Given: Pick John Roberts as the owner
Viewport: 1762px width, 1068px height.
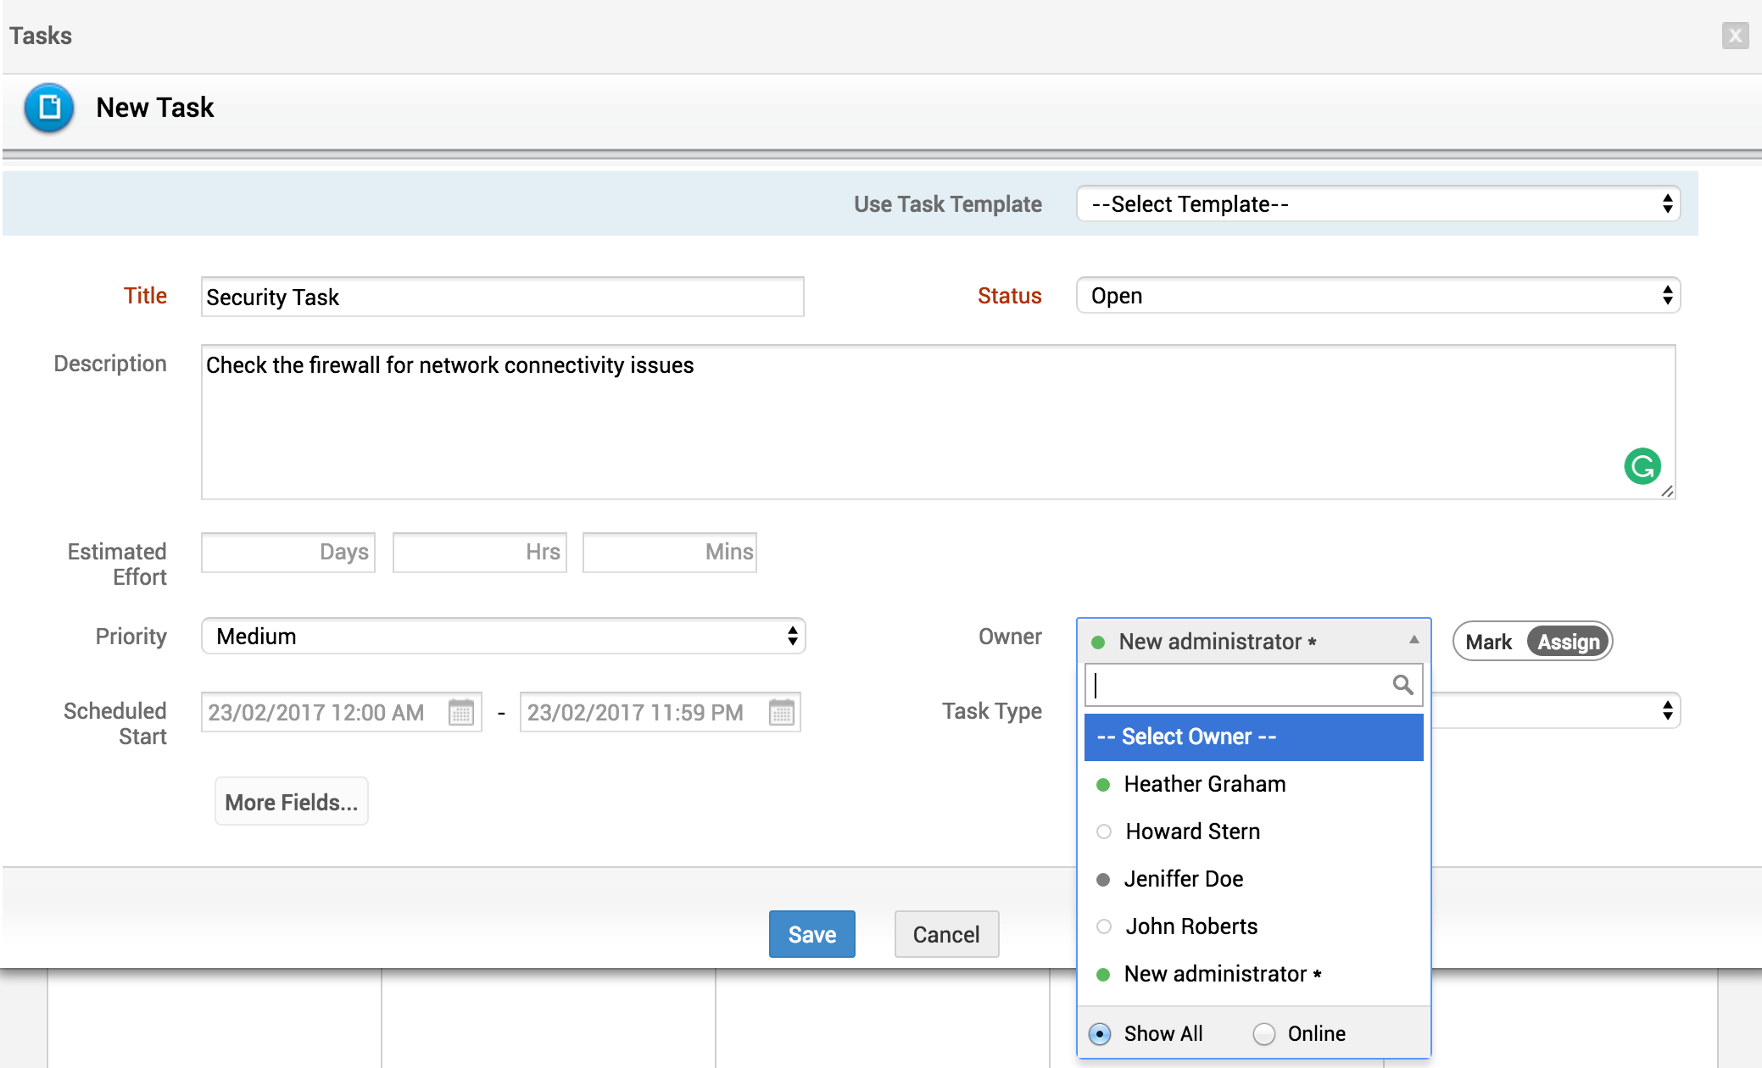Looking at the screenshot, I should [1190, 926].
